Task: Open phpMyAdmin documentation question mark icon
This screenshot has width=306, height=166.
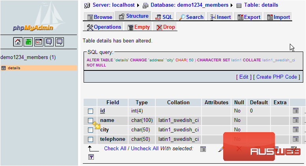Action: pyautogui.click(x=49, y=41)
